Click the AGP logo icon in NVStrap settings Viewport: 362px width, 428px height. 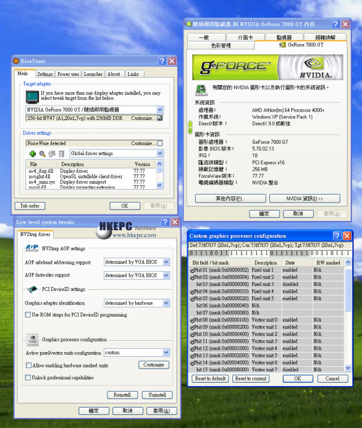pyautogui.click(x=32, y=248)
